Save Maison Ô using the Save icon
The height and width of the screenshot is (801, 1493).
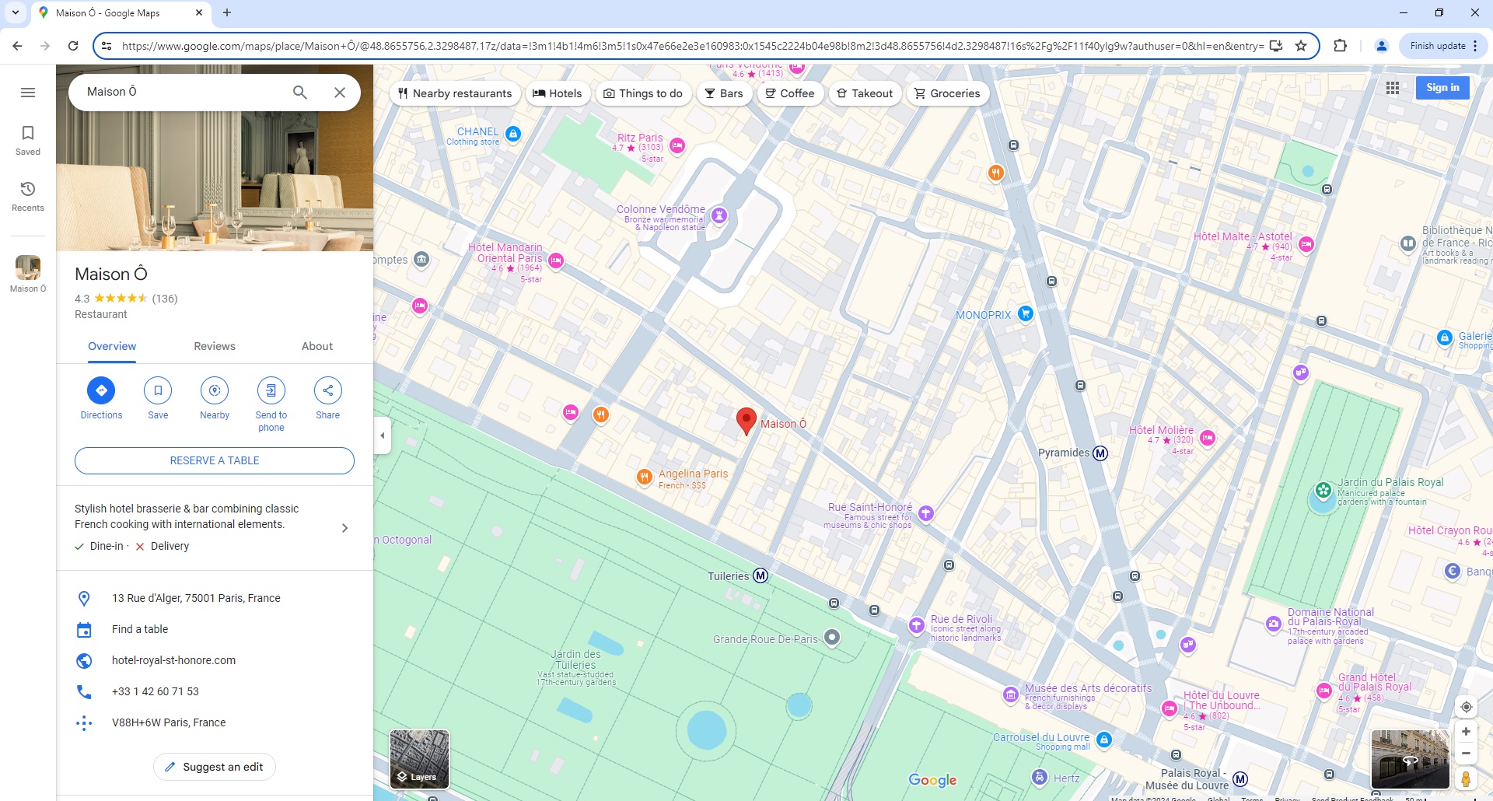pos(158,390)
